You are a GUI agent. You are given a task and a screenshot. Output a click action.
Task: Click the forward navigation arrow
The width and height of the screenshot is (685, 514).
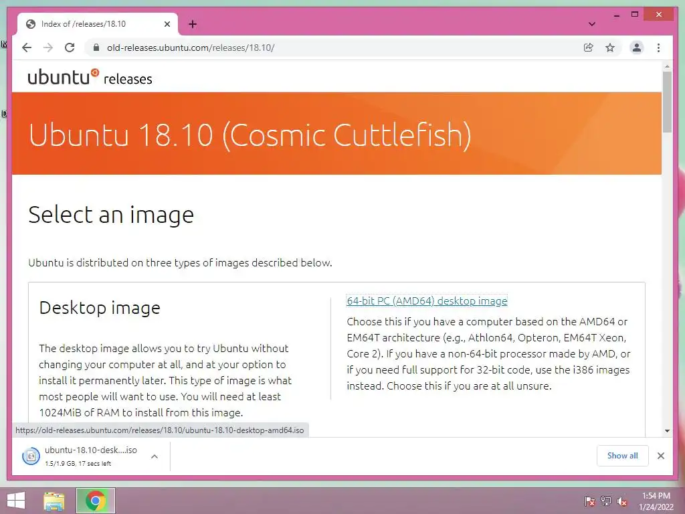tap(48, 48)
